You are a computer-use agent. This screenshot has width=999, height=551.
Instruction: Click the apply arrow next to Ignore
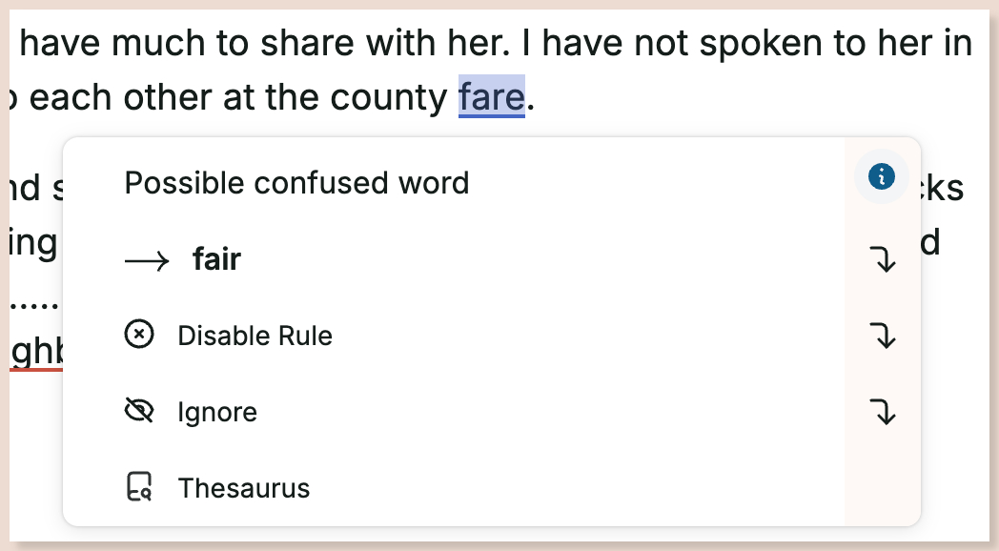(884, 413)
